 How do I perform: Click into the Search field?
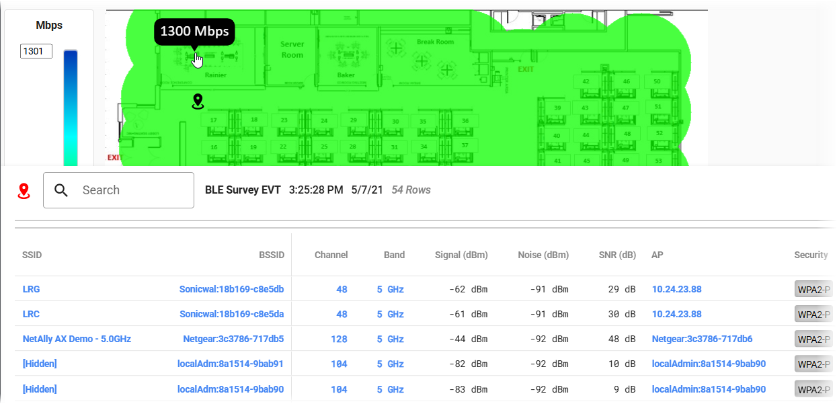(x=119, y=190)
